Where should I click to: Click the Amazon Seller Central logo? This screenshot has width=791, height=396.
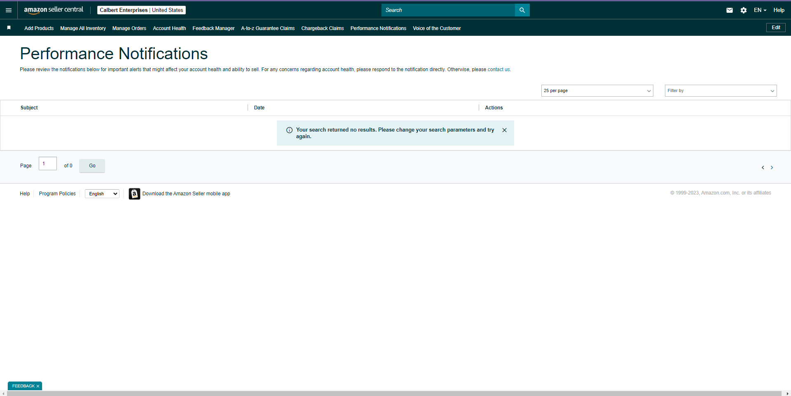[54, 10]
